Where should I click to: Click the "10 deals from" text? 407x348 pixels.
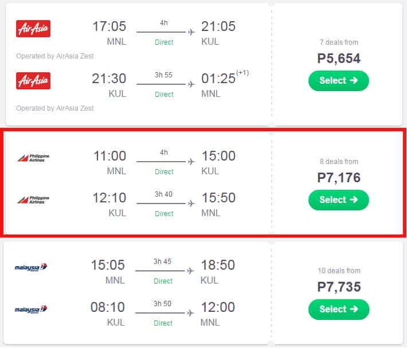click(x=338, y=271)
